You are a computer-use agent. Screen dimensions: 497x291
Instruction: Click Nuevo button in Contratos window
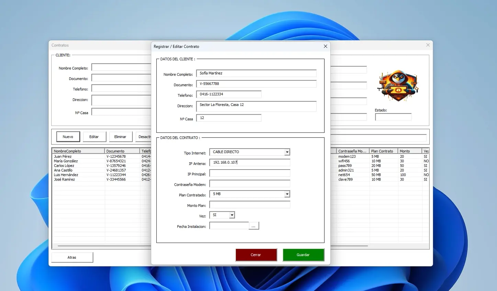(68, 137)
